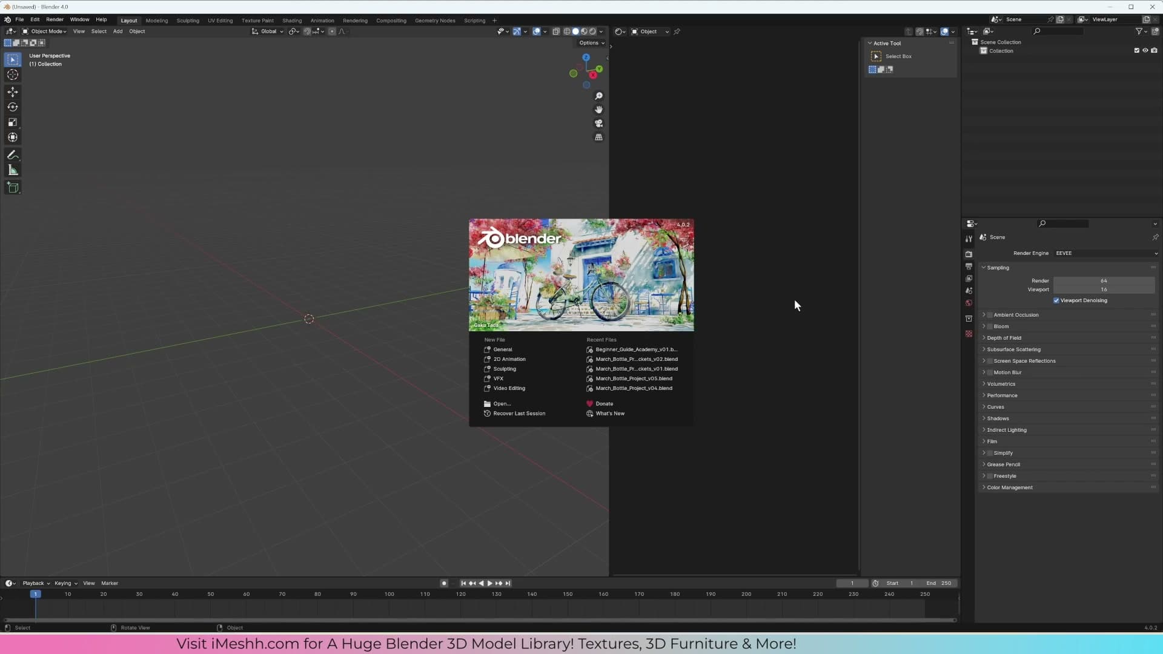
Task: Click current frame number field
Action: pyautogui.click(x=852, y=584)
